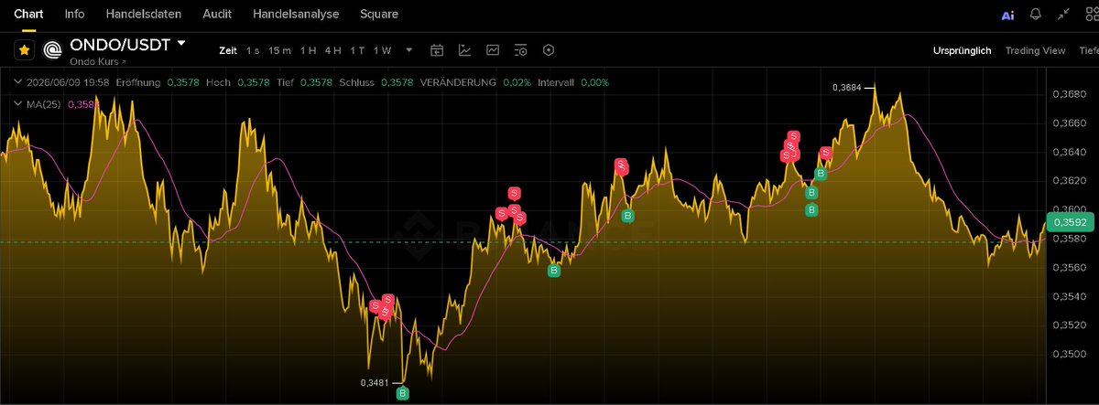This screenshot has width=1099, height=405.
Task: Toggle the yellow star favorite icon
Action: point(24,49)
